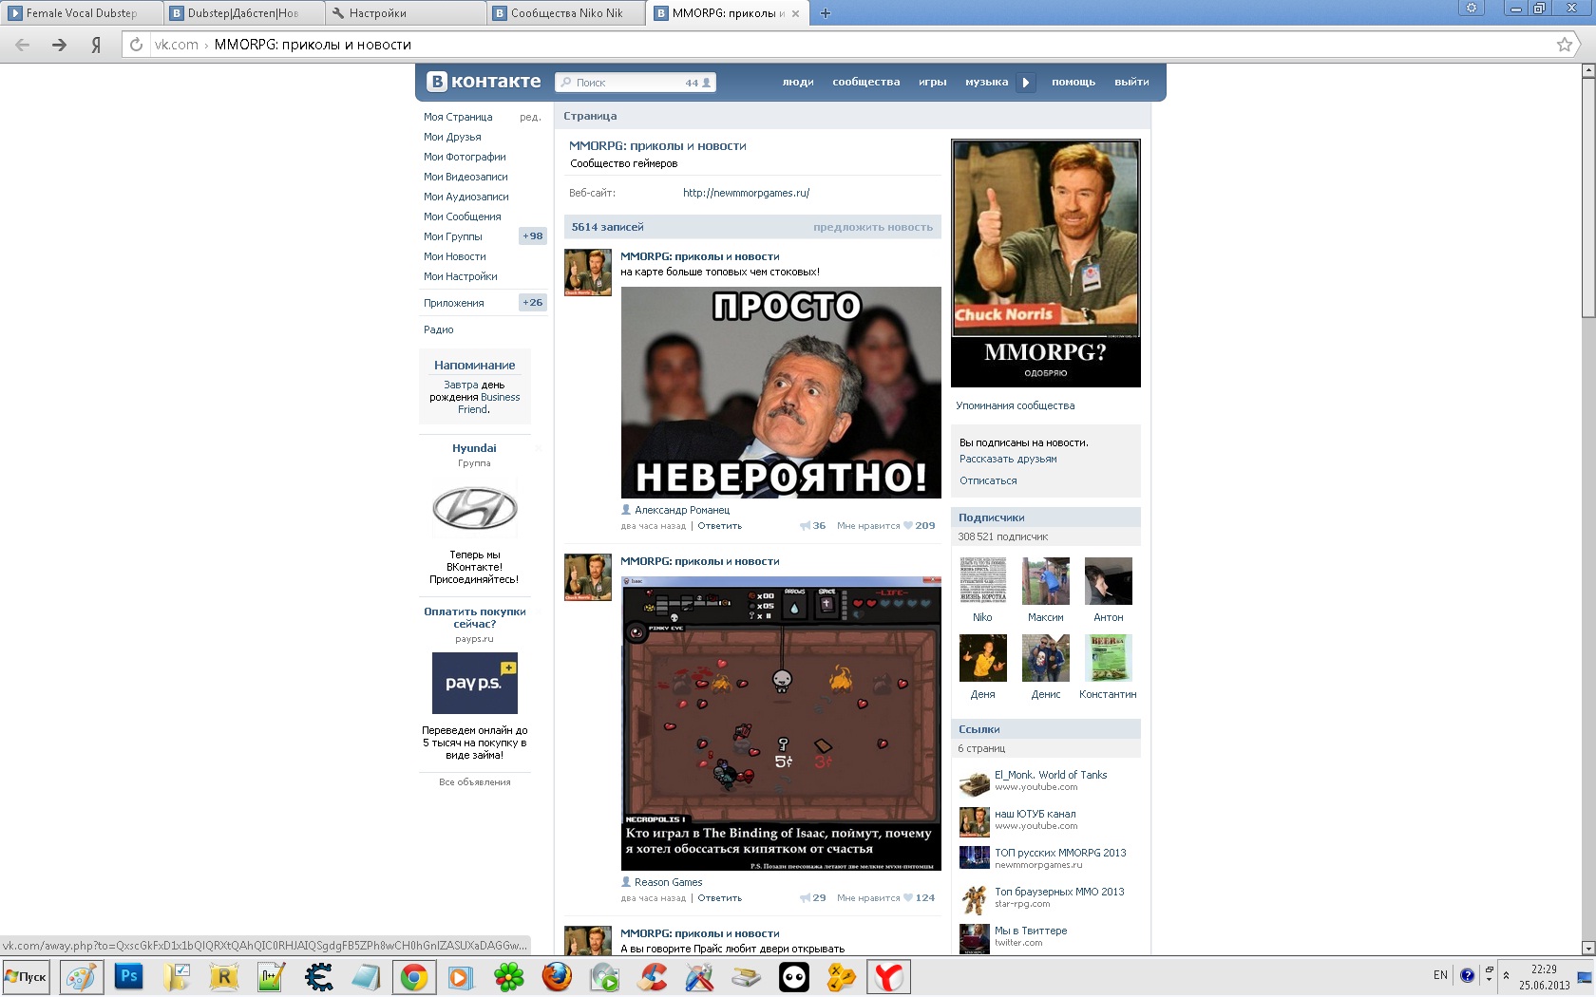Click the vertical scrollbar down arrow
The width and height of the screenshot is (1596, 997).
point(1587,948)
